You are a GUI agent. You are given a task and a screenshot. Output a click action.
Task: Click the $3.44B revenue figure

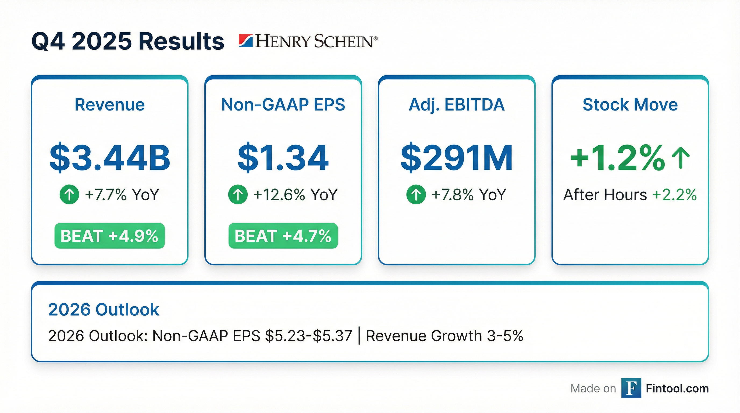[x=110, y=158]
